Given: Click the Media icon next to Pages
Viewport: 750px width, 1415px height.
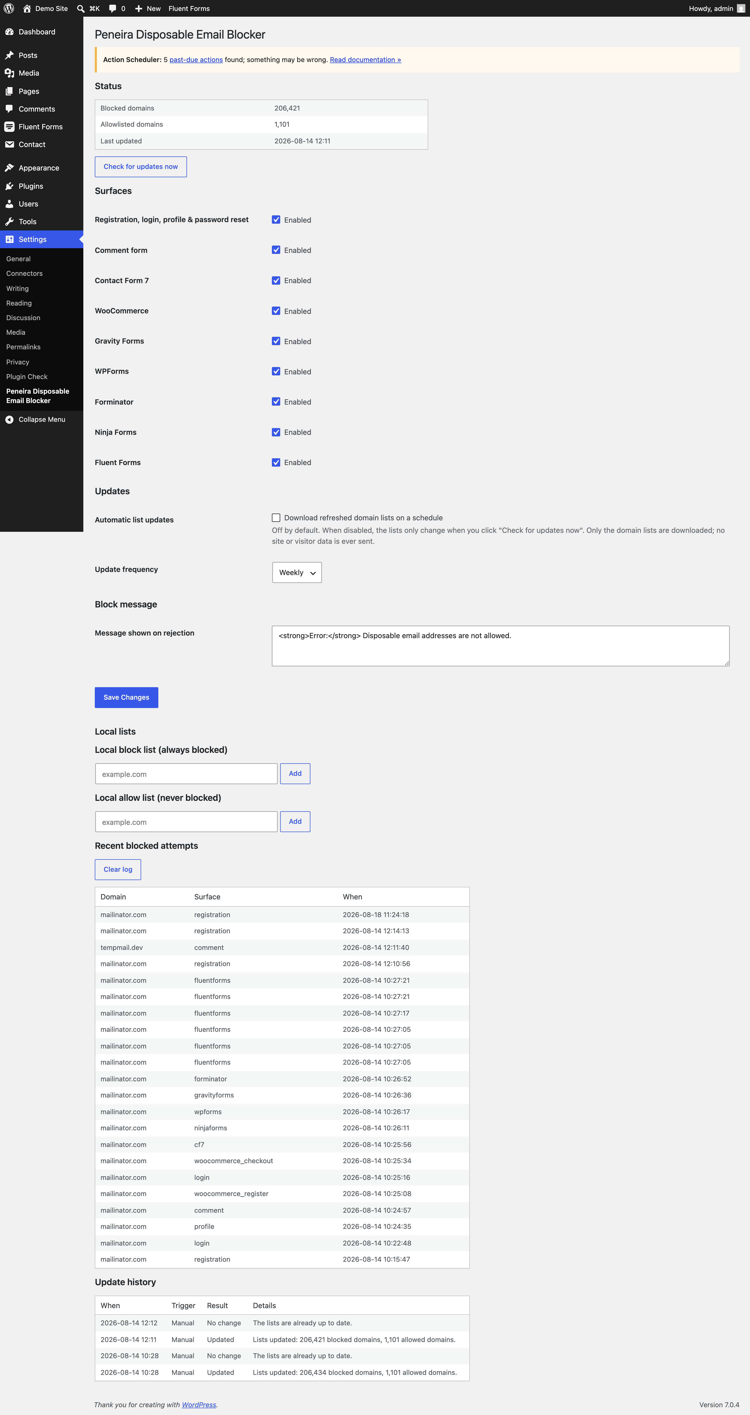Looking at the screenshot, I should [9, 73].
